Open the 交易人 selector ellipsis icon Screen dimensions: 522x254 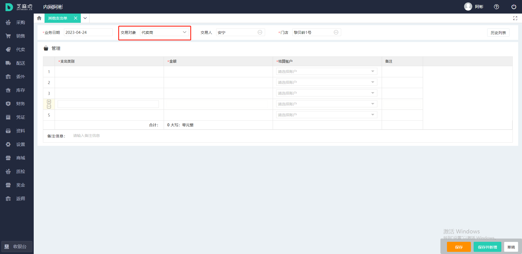pyautogui.click(x=260, y=32)
